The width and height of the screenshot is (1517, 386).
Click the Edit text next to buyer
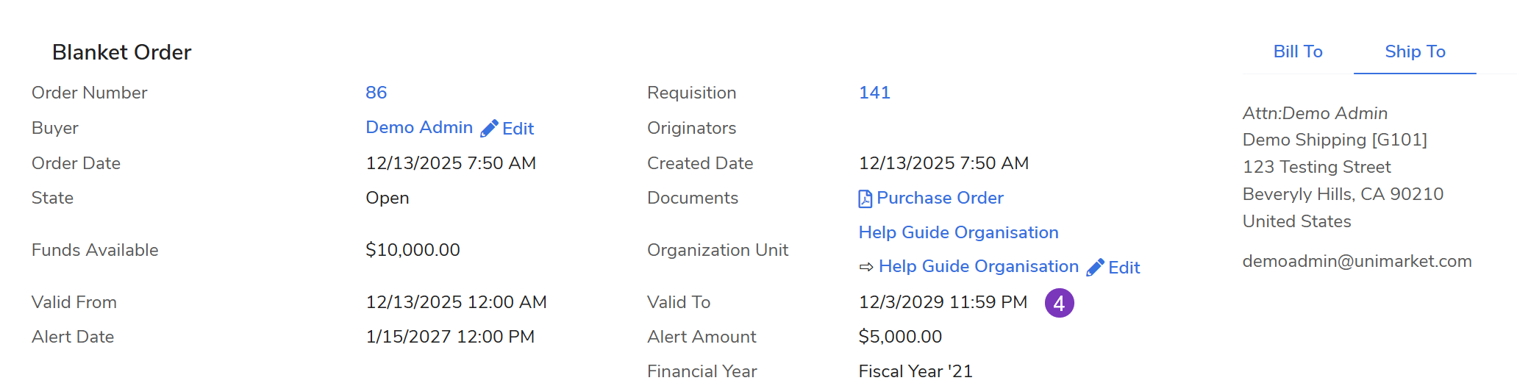pos(518,129)
